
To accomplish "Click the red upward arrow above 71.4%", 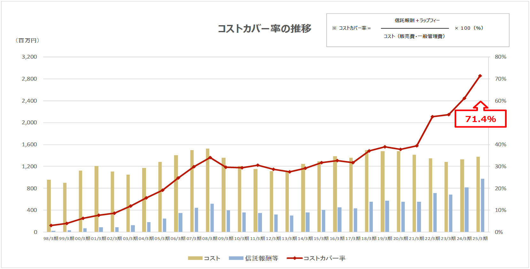I will tap(480, 105).
